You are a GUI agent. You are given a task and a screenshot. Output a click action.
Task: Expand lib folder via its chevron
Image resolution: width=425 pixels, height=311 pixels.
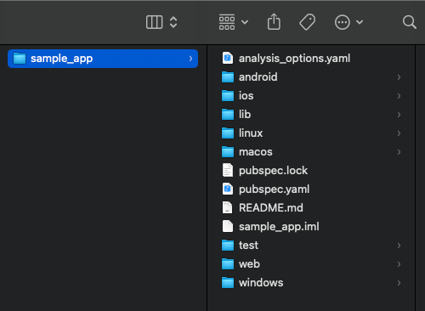tap(399, 115)
